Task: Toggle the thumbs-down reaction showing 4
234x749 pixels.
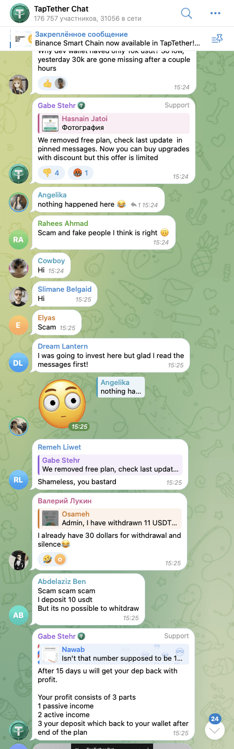Action: [x=51, y=173]
